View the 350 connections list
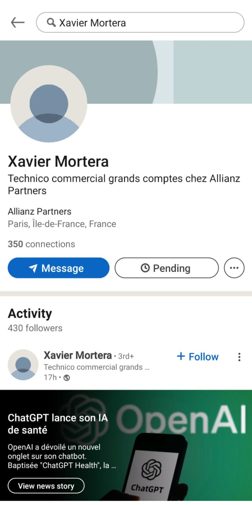Screen dimensions: 252x505 [x=41, y=244]
